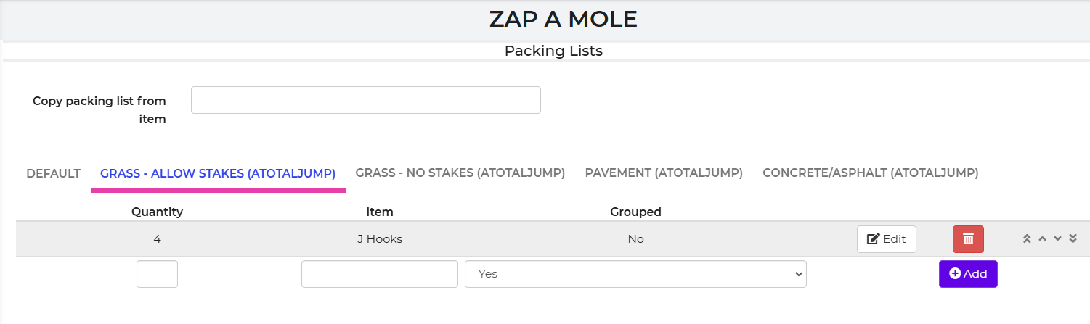Click the Item column header
Viewport: 1090px width, 324px height.
click(380, 212)
